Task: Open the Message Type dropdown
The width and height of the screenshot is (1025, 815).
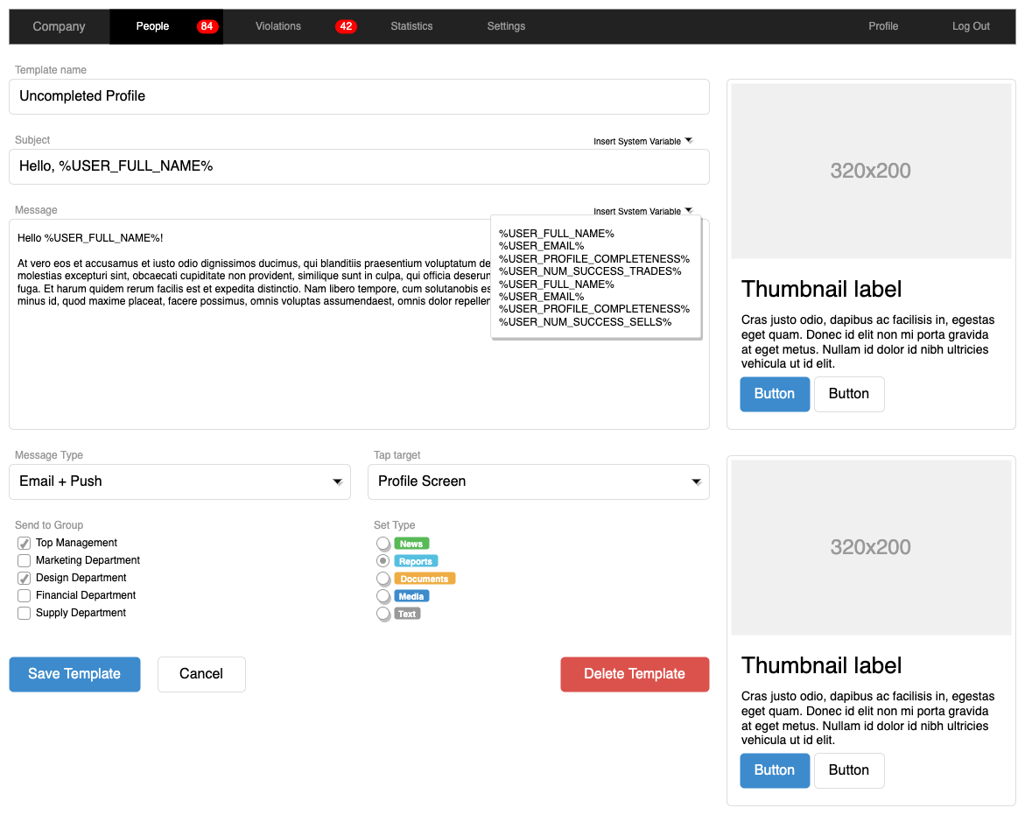Action: [x=179, y=481]
